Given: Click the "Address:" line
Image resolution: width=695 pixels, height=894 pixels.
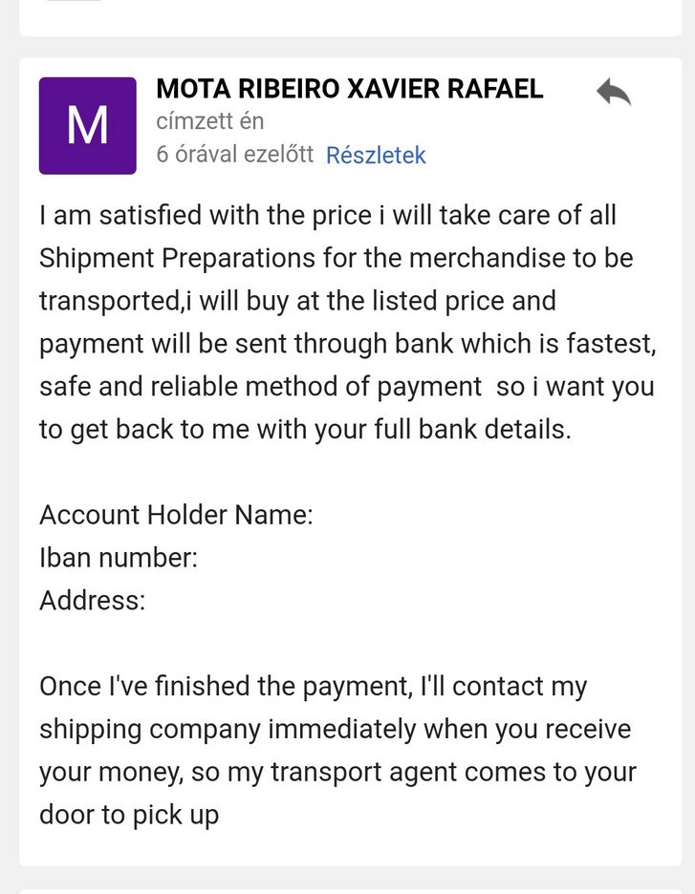Looking at the screenshot, I should point(92,601).
